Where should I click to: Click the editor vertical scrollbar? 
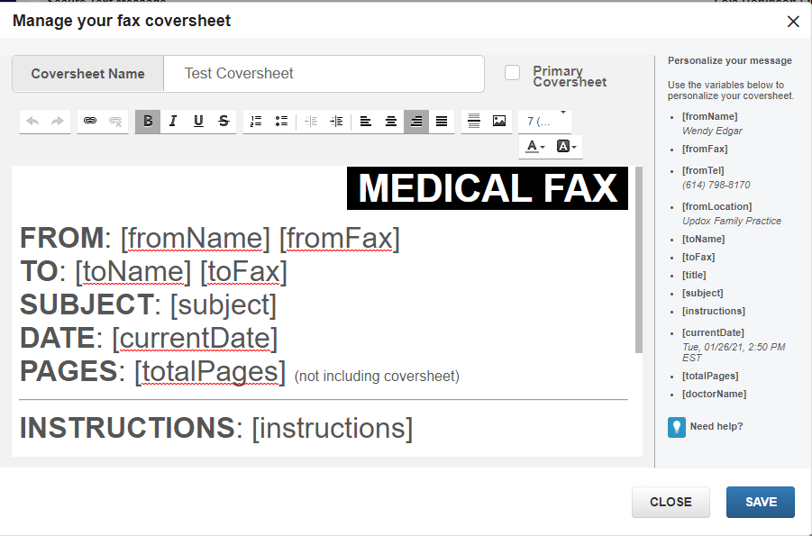coord(639,260)
